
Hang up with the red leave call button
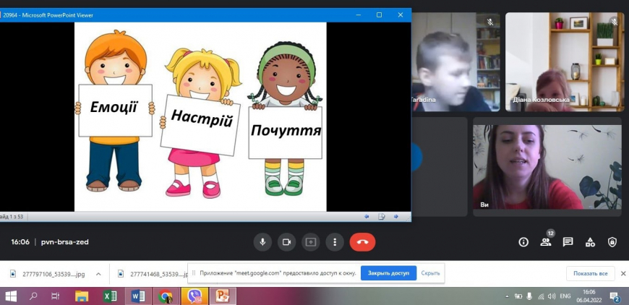(362, 242)
